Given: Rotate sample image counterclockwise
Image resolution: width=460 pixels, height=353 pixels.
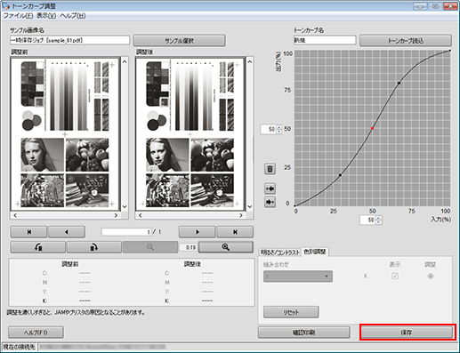Looking at the screenshot, I should coord(38,247).
